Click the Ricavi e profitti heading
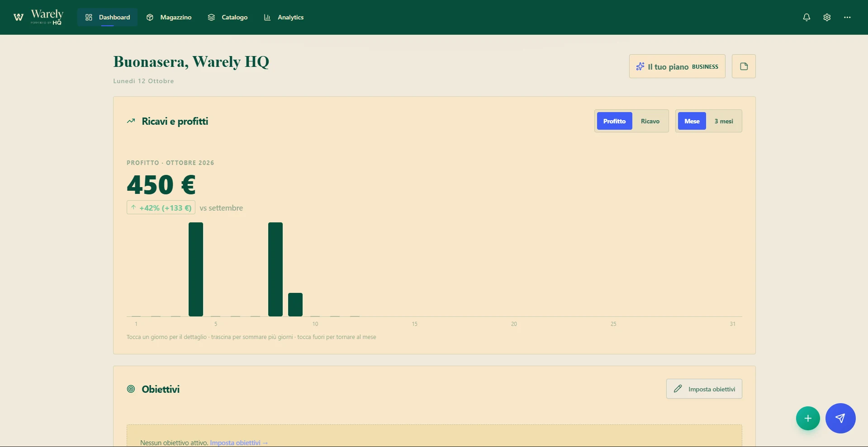The height and width of the screenshot is (447, 868). point(175,121)
